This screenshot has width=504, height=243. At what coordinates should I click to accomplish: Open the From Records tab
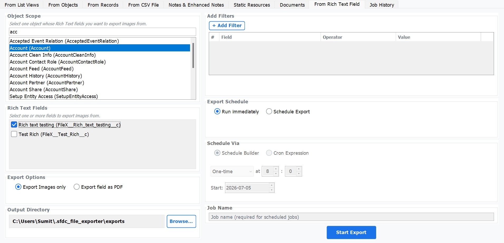pos(103,5)
